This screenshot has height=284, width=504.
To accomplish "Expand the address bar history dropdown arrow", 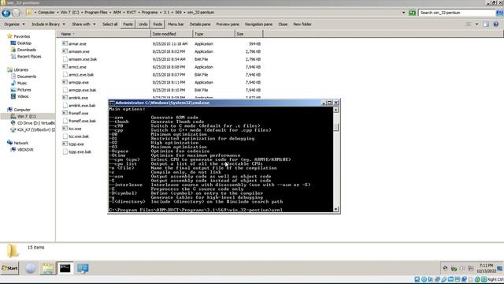I will point(404,13).
